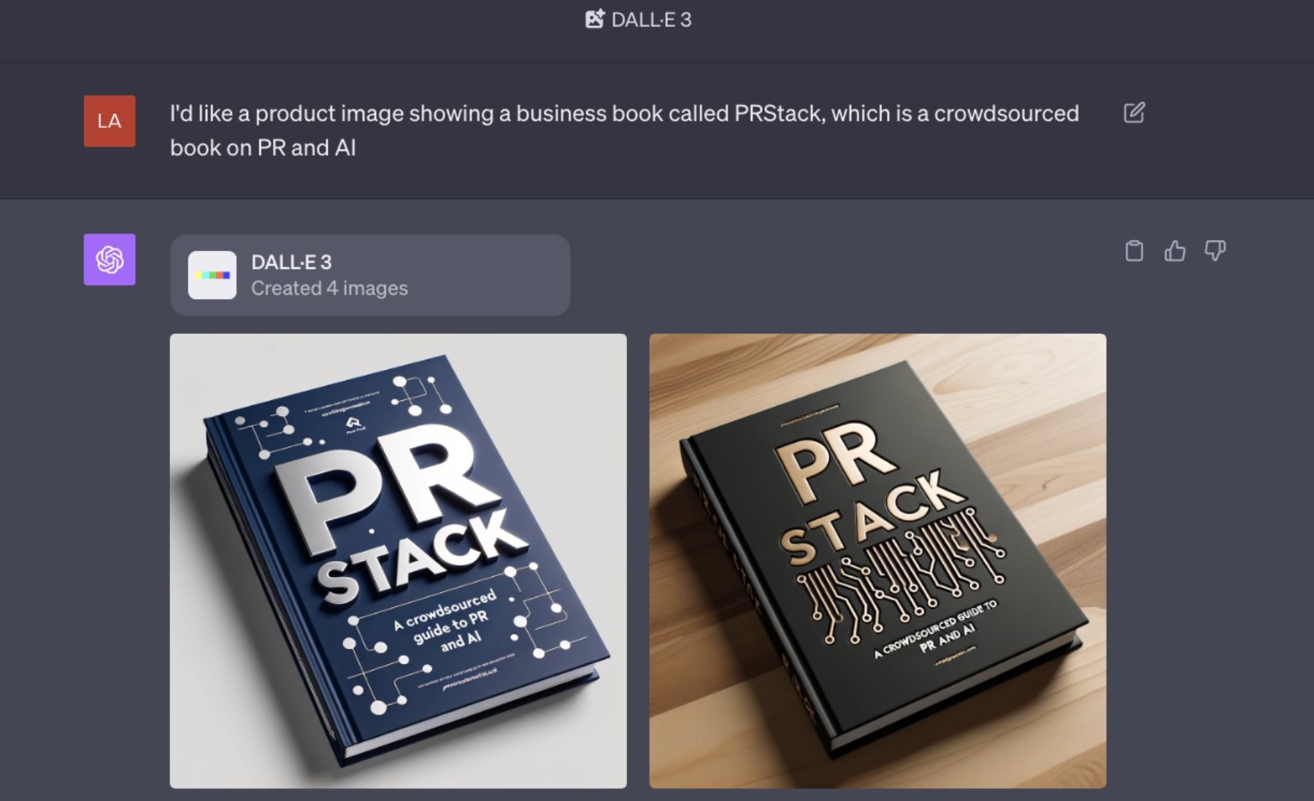1314x801 pixels.
Task: Click the DALL·E 3 image icon in header
Action: pos(595,19)
